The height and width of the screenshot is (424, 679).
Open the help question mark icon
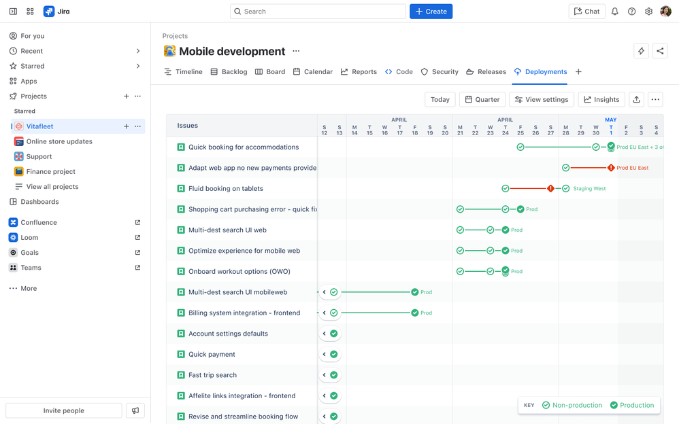(x=631, y=12)
